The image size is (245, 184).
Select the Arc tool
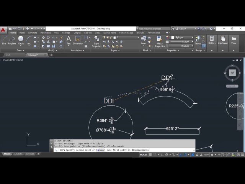[x=29, y=40]
